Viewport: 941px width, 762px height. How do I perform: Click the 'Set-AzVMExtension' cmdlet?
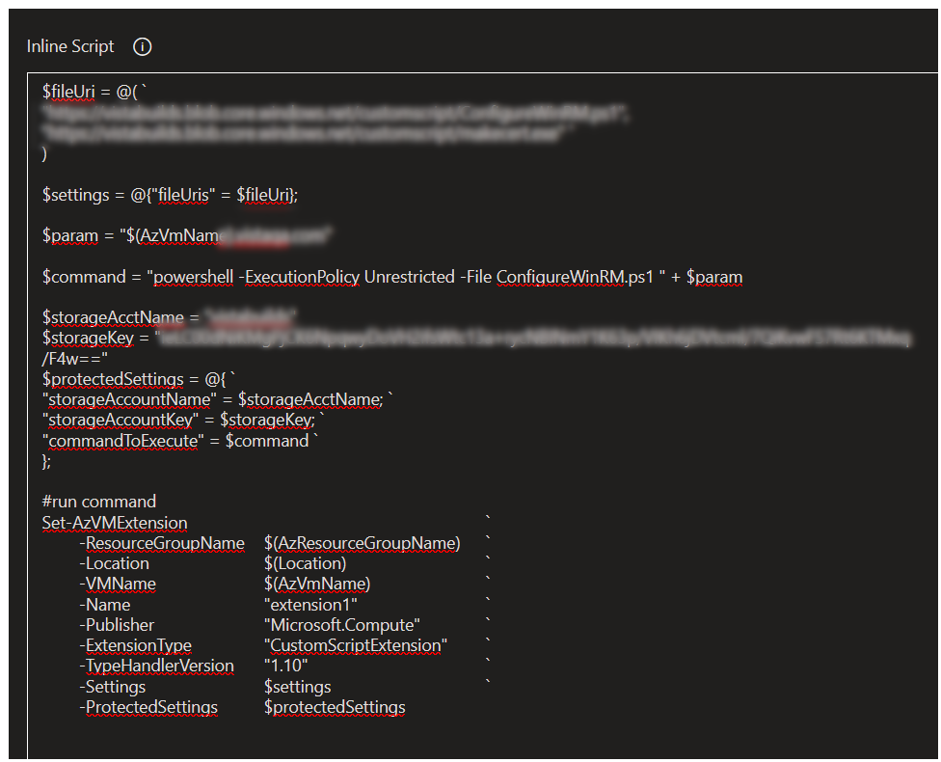115,523
